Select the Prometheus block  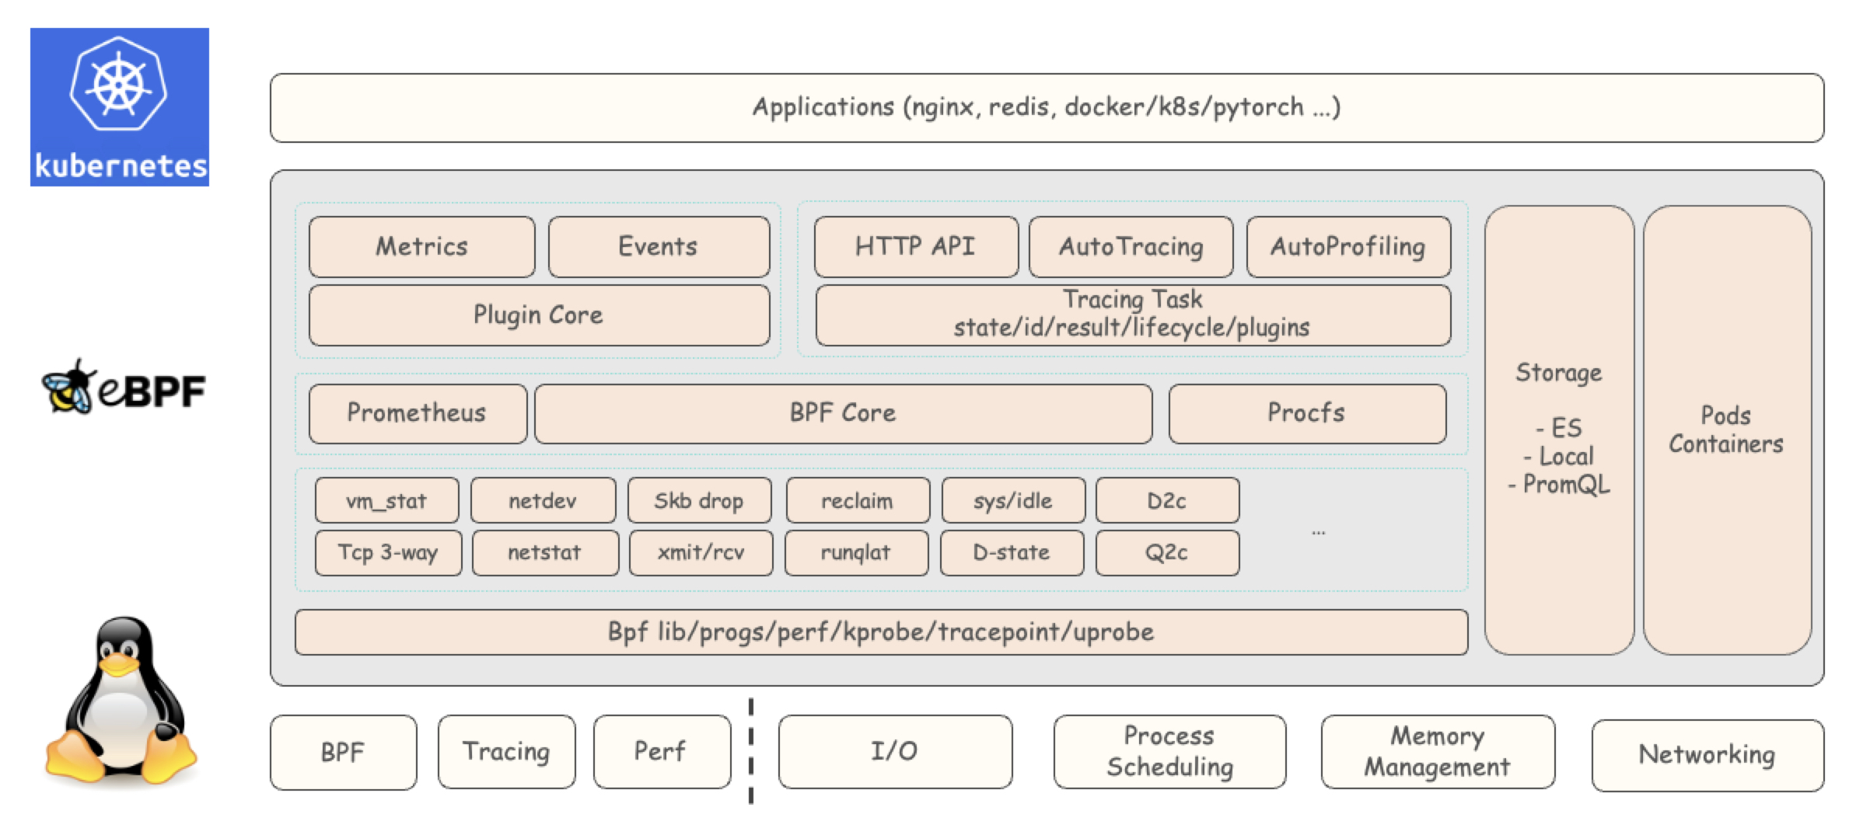(x=418, y=413)
